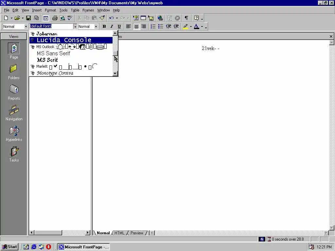Open the Insert menu

pyautogui.click(x=37, y=10)
